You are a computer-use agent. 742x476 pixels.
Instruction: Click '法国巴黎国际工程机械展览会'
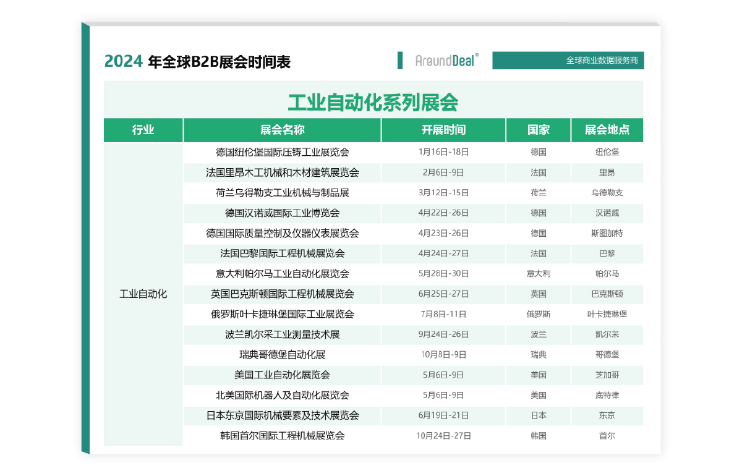point(283,253)
